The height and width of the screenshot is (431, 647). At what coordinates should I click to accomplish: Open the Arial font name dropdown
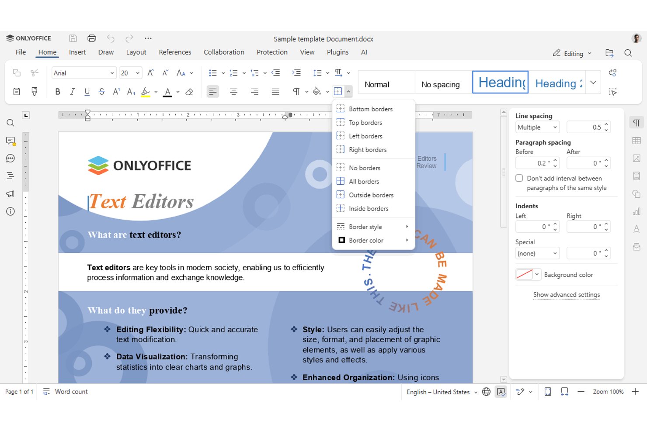[84, 73]
